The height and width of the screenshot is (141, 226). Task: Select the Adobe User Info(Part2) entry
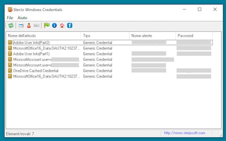[x=31, y=43]
